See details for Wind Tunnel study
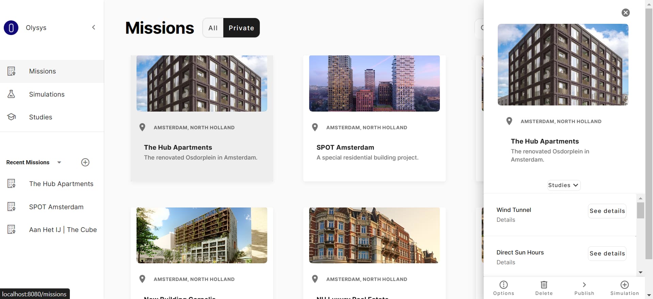Screen dimensions: 653x299 (607, 211)
